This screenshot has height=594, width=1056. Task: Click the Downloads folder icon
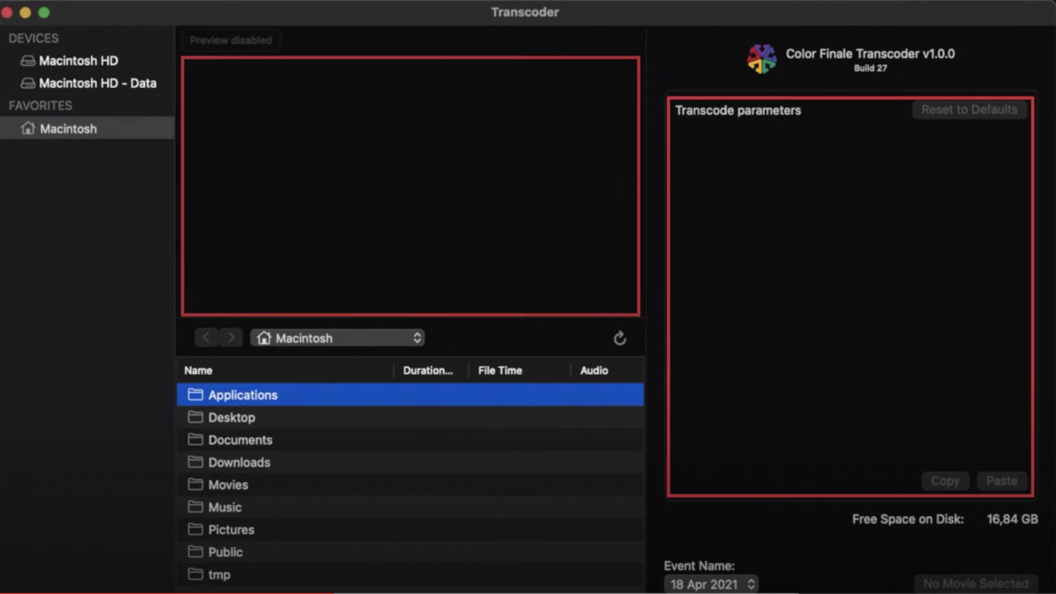(x=194, y=462)
